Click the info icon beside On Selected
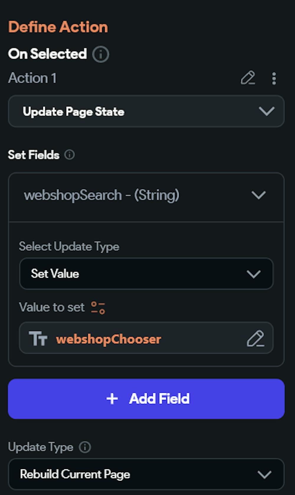 (x=101, y=54)
